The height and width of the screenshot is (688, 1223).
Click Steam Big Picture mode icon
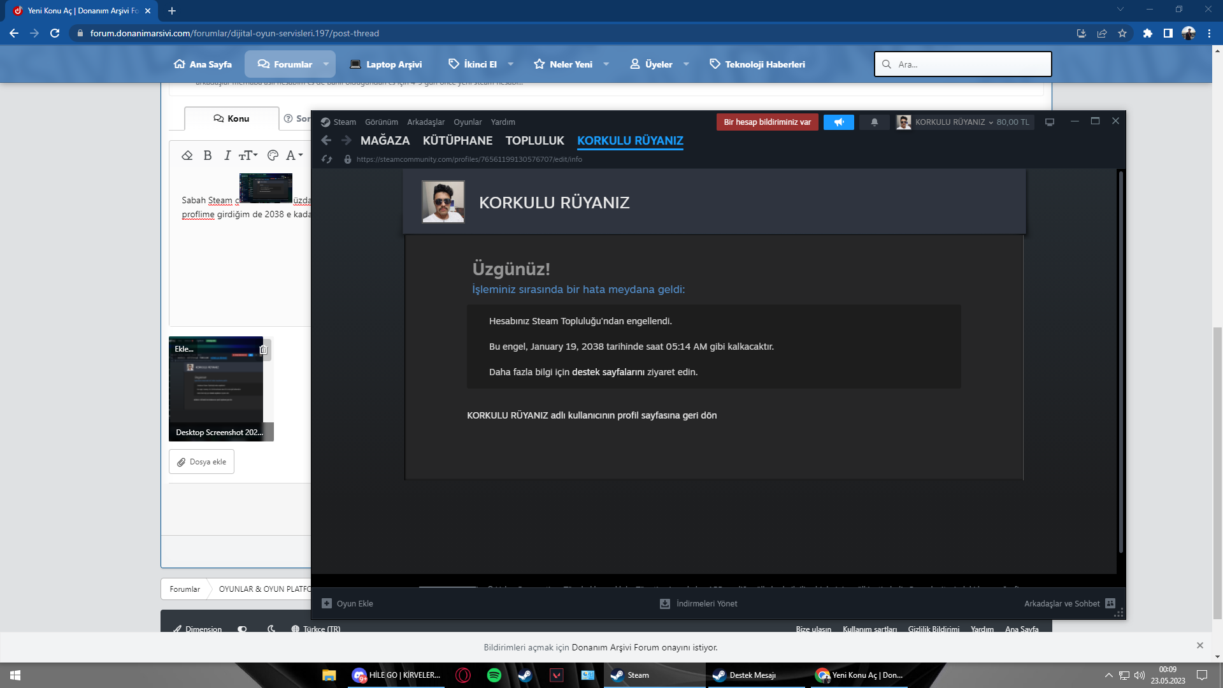pos(1049,122)
